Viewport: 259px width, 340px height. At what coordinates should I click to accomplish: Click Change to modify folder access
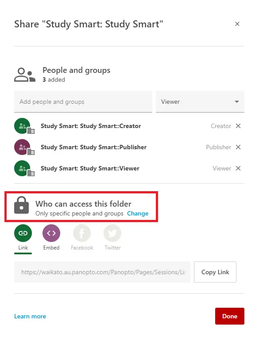coord(138,214)
